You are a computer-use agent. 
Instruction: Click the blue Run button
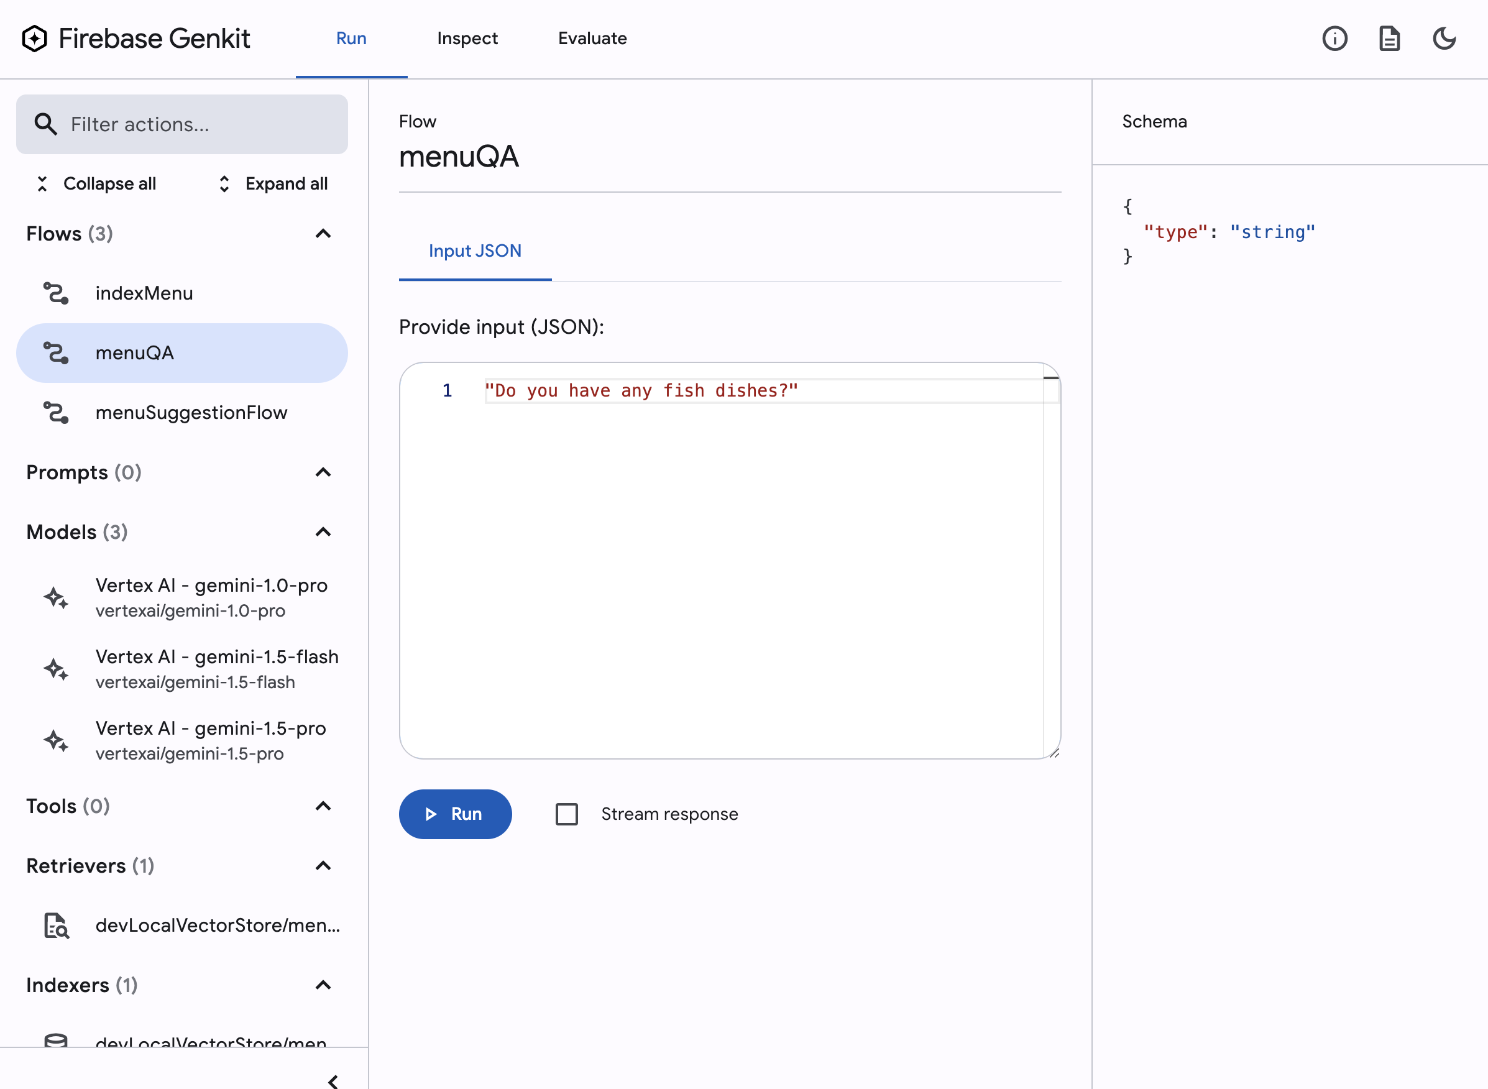coord(456,814)
